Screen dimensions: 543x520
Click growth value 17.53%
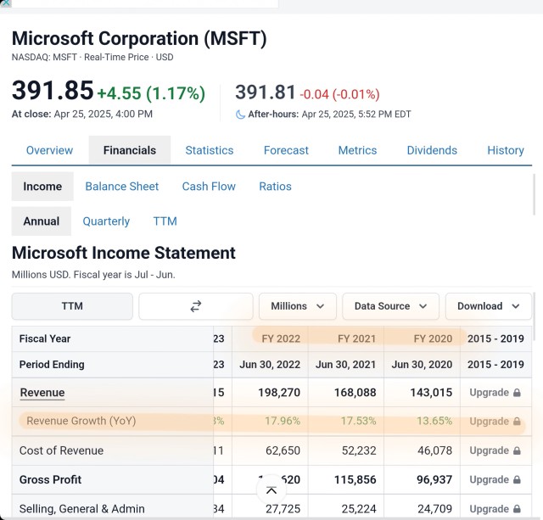[x=358, y=421]
